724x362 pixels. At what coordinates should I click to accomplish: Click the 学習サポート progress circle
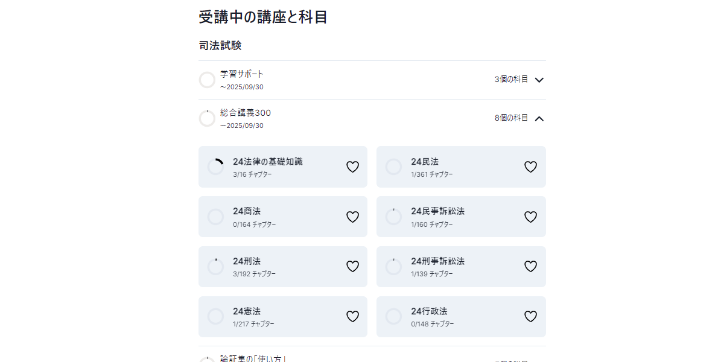coord(207,80)
